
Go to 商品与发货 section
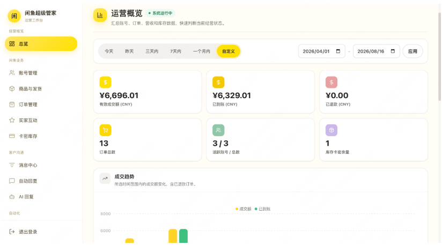pyautogui.click(x=41, y=88)
